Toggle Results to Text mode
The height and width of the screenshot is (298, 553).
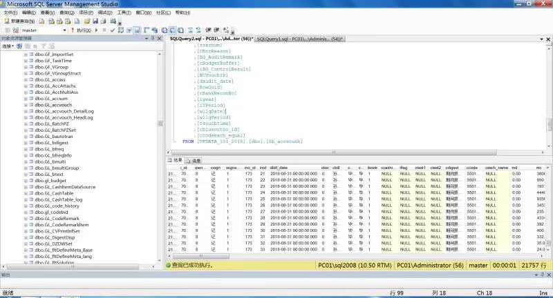pos(164,30)
